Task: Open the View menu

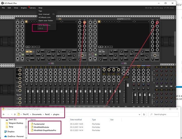Action: [x=16, y=8]
